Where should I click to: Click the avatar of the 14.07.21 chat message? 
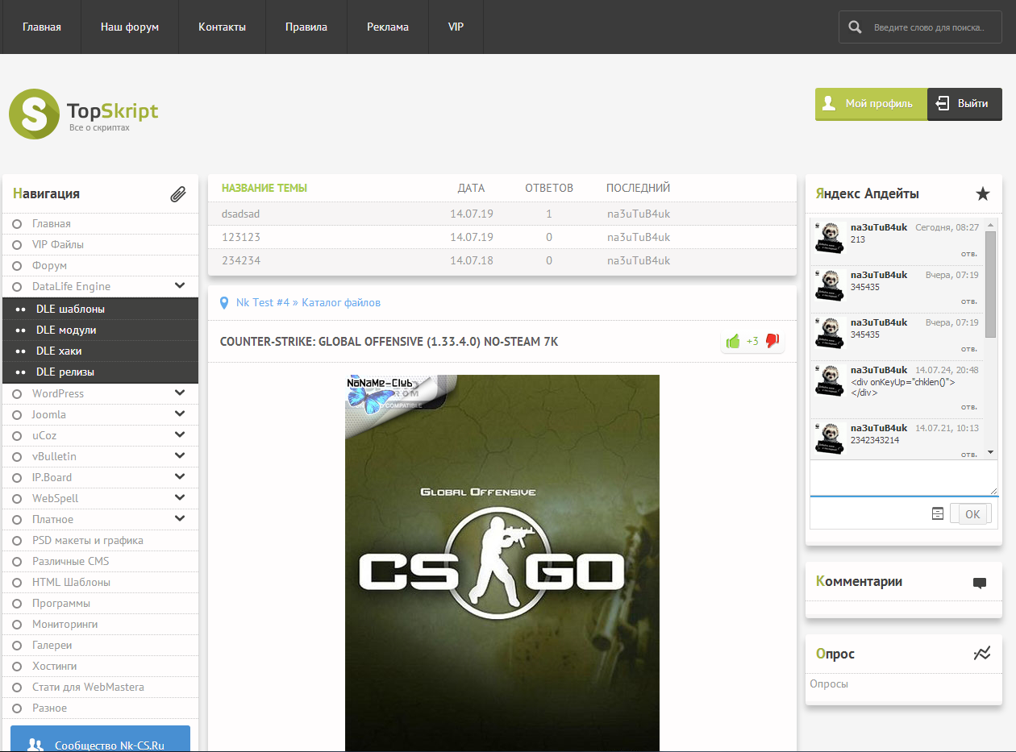point(828,438)
